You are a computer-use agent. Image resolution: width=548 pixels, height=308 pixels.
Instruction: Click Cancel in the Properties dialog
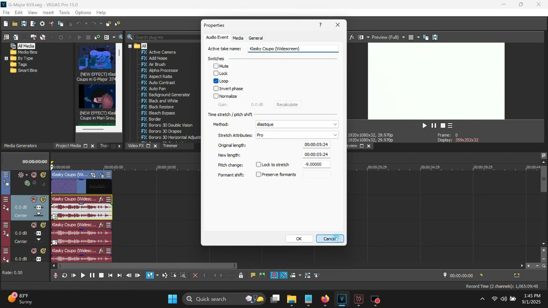coord(330,239)
